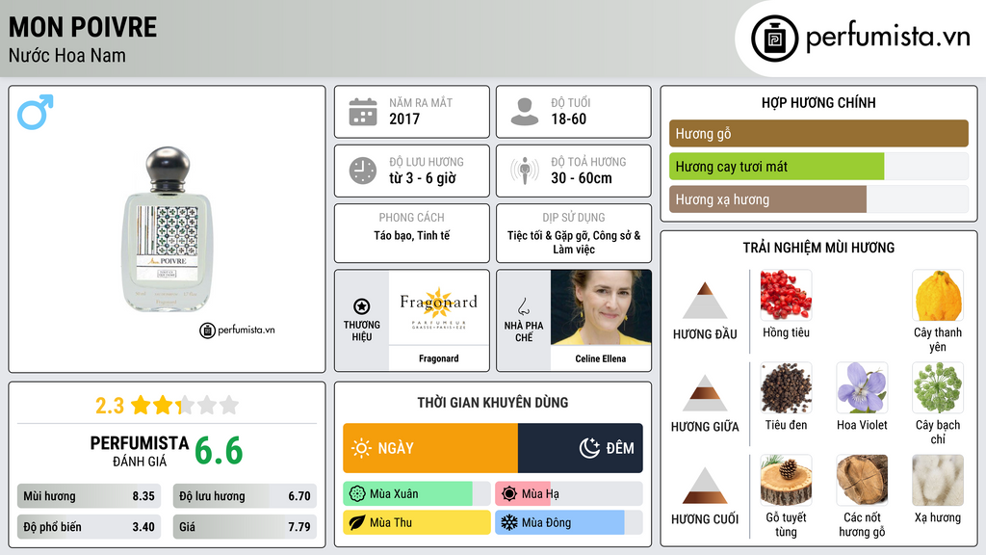Click the Độ lưu hương 6.70 score bar

click(x=245, y=496)
